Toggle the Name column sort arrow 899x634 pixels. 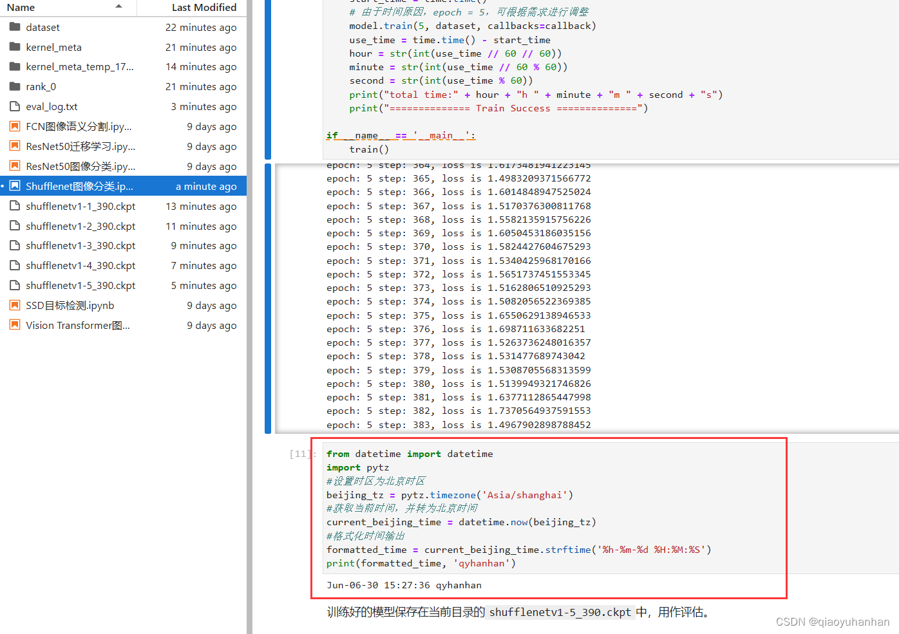[118, 7]
